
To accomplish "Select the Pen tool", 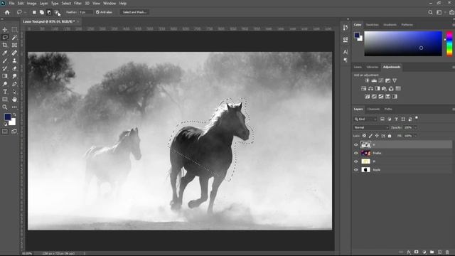I will pyautogui.click(x=14, y=84).
